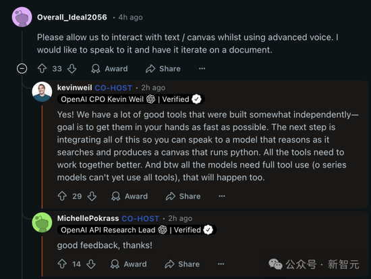Downvote kevinweil's reply

click(92, 197)
